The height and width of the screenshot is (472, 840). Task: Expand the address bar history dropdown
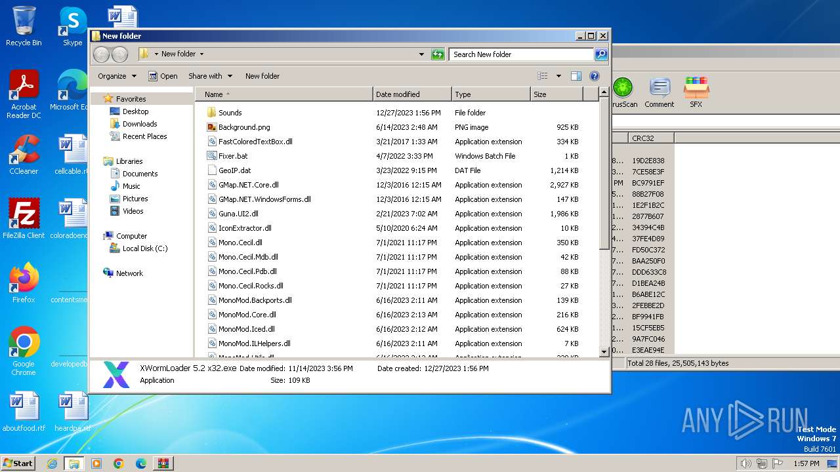point(421,54)
